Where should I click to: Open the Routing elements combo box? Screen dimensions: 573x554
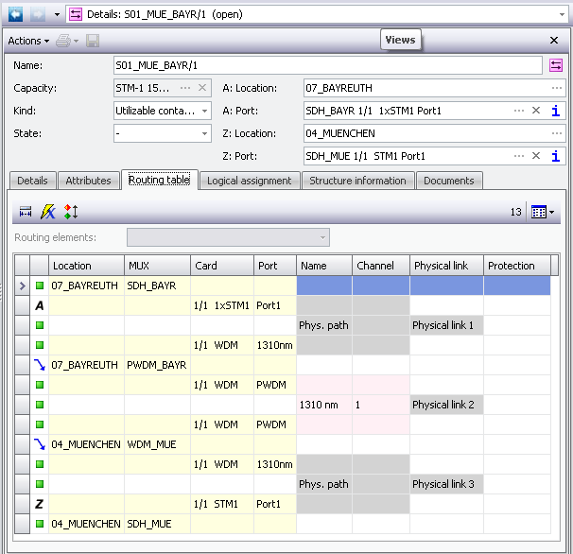[228, 237]
